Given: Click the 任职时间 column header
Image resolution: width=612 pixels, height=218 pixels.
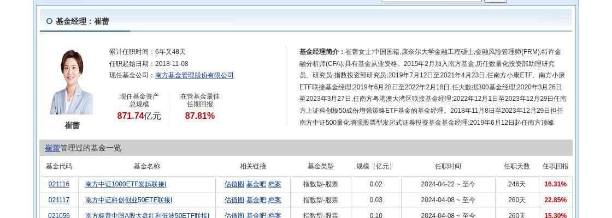Looking at the screenshot, I should point(448,166).
